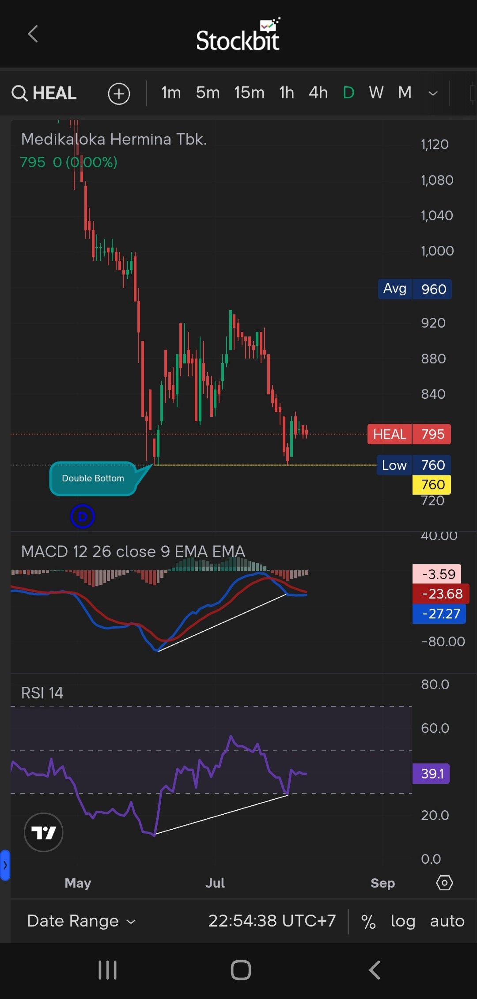Expand the blue left side panel handle
This screenshot has width=477, height=999.
(x=5, y=865)
